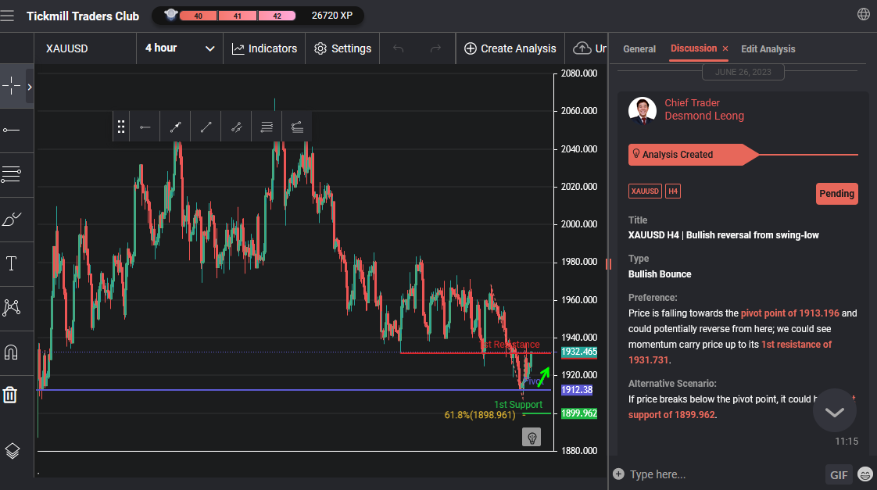This screenshot has width=877, height=490.
Task: Click the 1912.38 pivot price label
Action: 577,390
